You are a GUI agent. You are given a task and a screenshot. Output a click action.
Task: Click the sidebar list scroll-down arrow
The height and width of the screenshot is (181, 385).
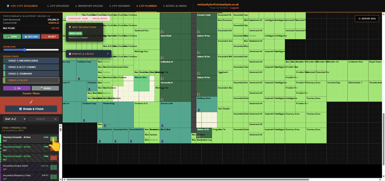point(61,179)
